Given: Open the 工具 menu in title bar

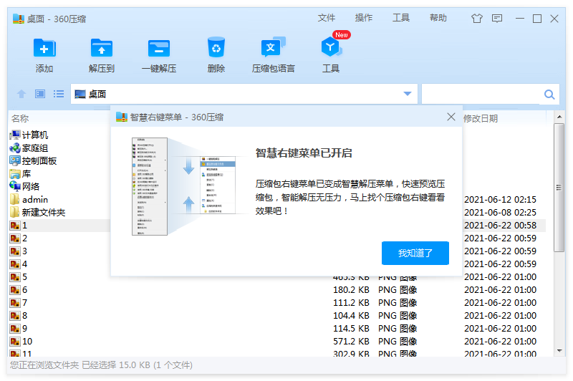Looking at the screenshot, I should 401,18.
